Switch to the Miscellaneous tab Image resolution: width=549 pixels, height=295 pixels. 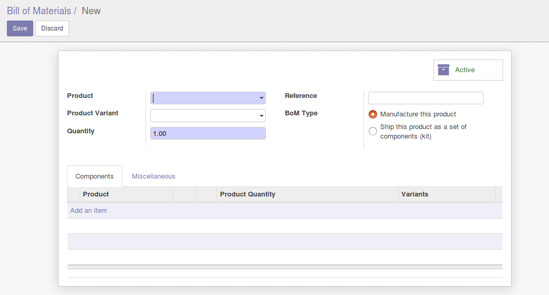[x=153, y=176]
